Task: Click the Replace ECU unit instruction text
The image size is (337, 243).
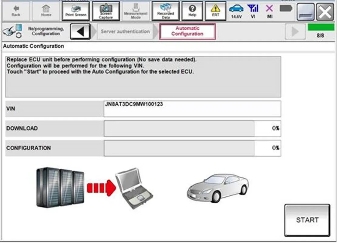Action: click(101, 59)
